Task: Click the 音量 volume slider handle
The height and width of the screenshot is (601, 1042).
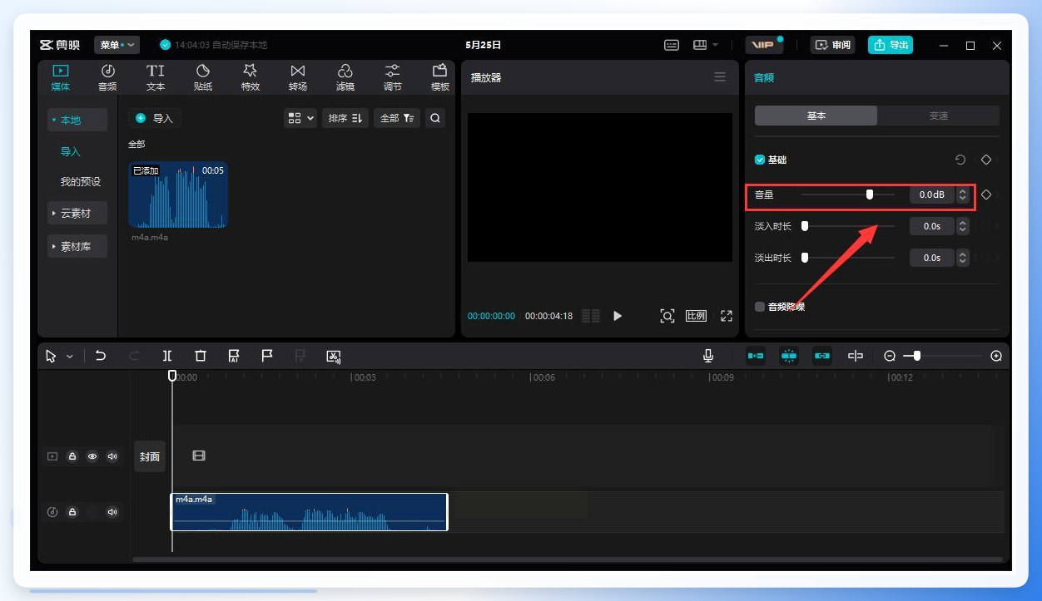Action: coord(870,195)
